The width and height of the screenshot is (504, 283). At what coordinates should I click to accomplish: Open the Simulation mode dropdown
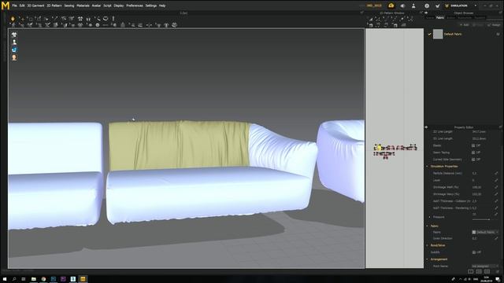tap(476, 6)
